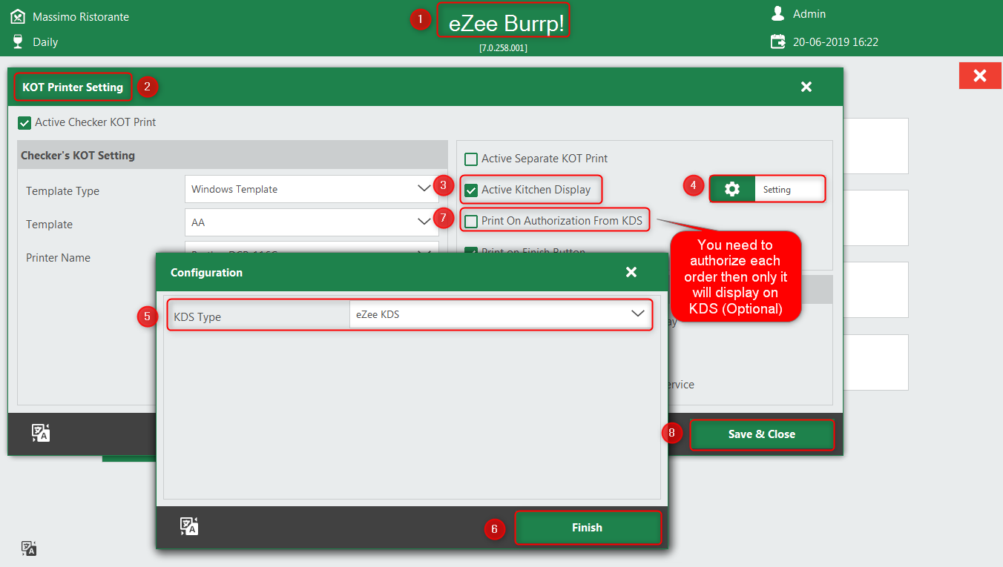
Task: Click the eZee Burrp! title
Action: click(506, 24)
